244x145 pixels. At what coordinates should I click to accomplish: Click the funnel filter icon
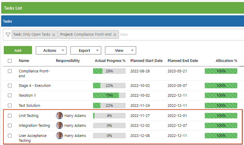tap(8, 34)
